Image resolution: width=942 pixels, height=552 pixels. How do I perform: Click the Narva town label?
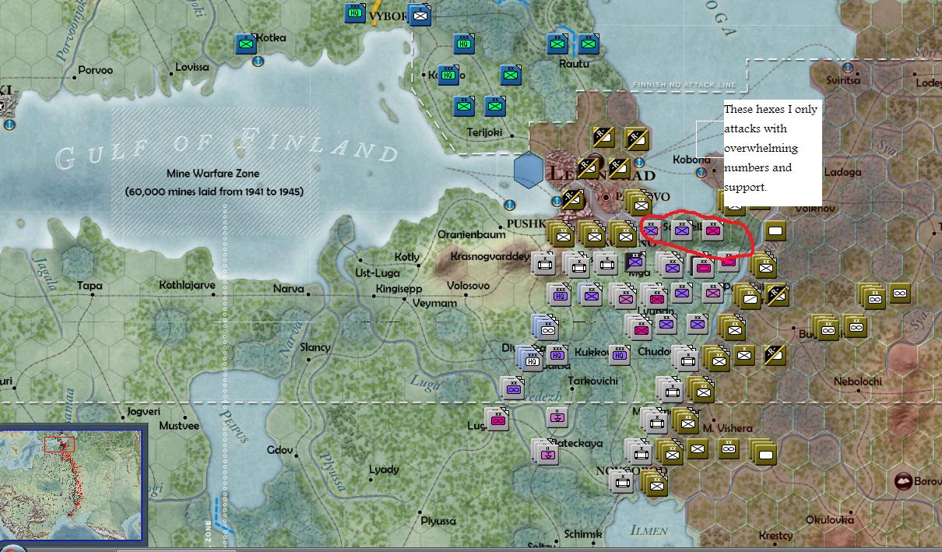[x=288, y=289]
